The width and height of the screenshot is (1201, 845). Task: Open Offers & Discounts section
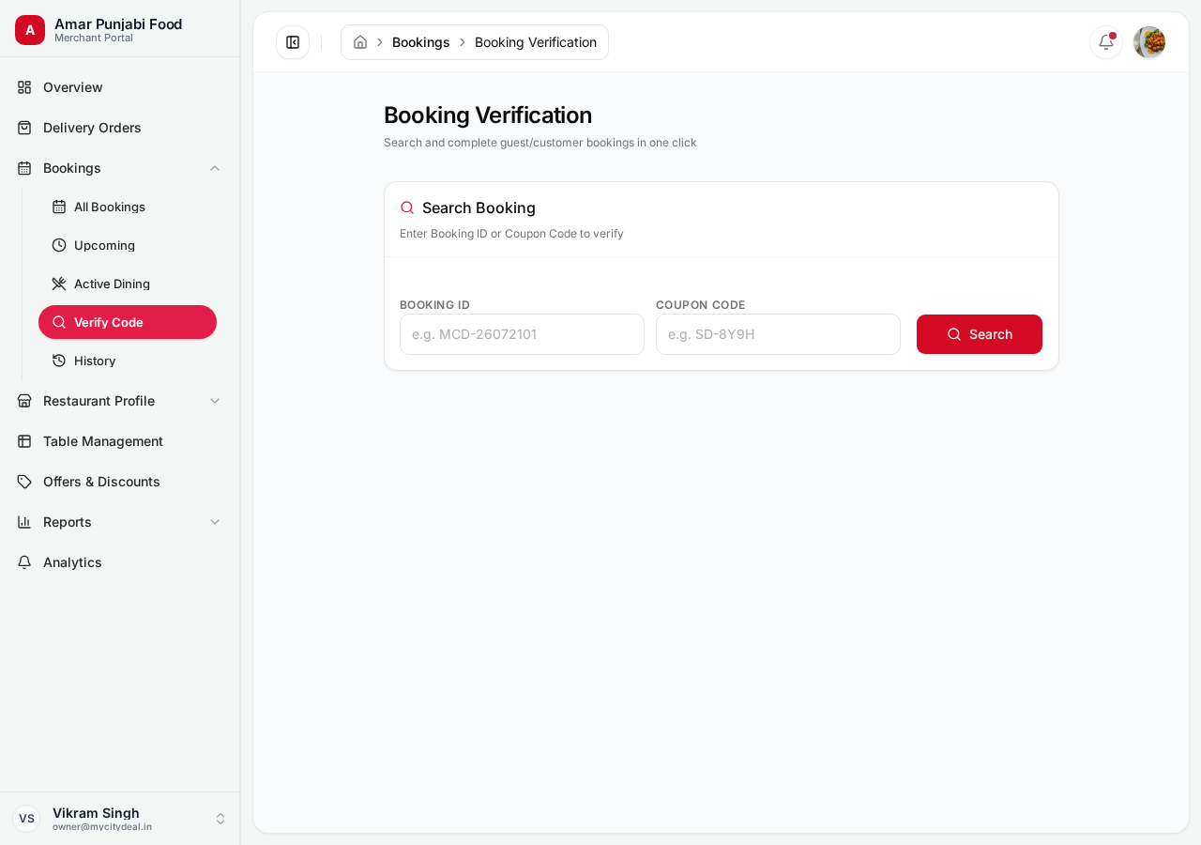(x=120, y=482)
